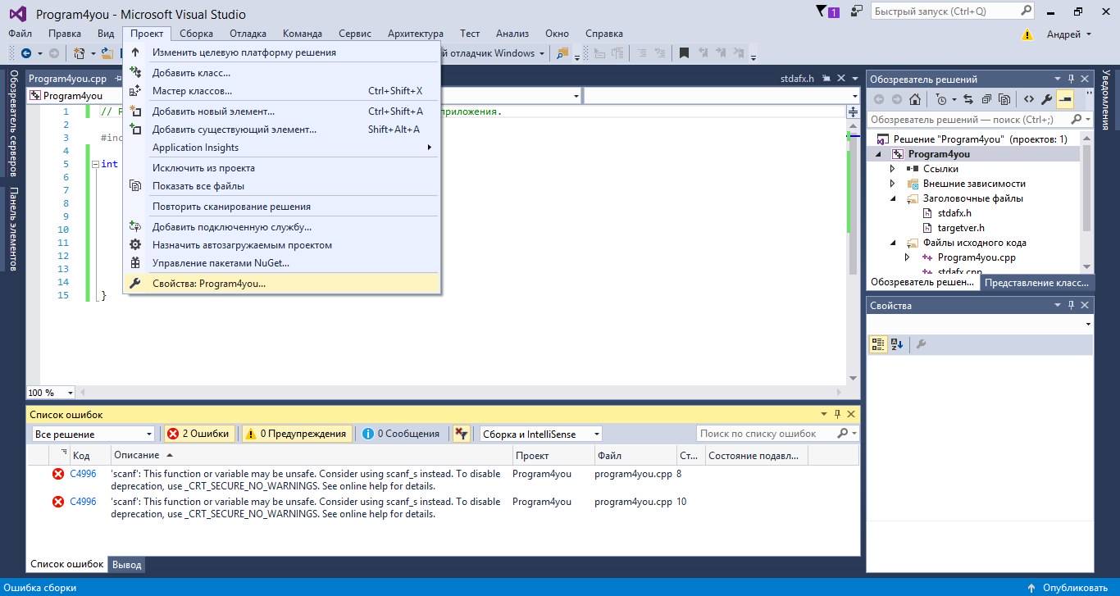Click the search magnifier in error list search

843,433
